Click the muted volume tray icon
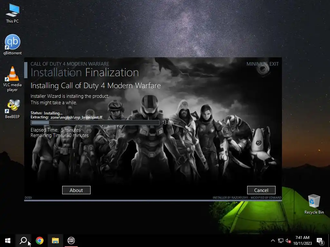This screenshot has width=330, height=247. click(x=288, y=241)
